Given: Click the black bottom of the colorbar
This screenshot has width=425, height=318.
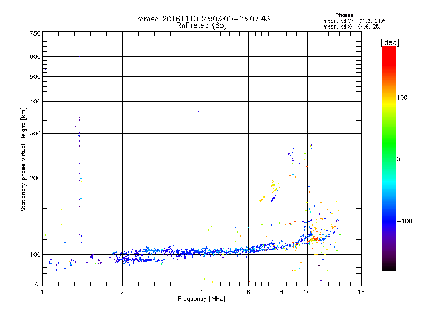Looking at the screenshot, I should click(x=389, y=267).
